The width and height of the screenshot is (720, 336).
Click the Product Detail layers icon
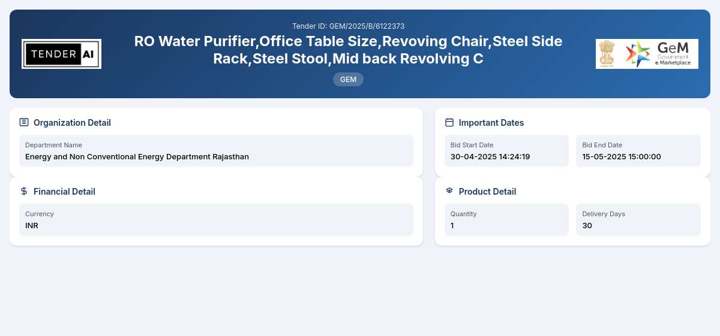pyautogui.click(x=449, y=190)
